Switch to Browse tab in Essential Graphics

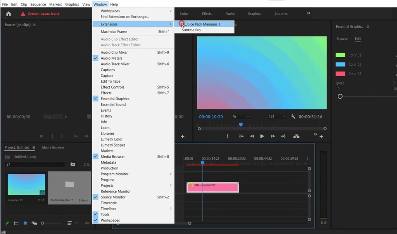pos(342,39)
